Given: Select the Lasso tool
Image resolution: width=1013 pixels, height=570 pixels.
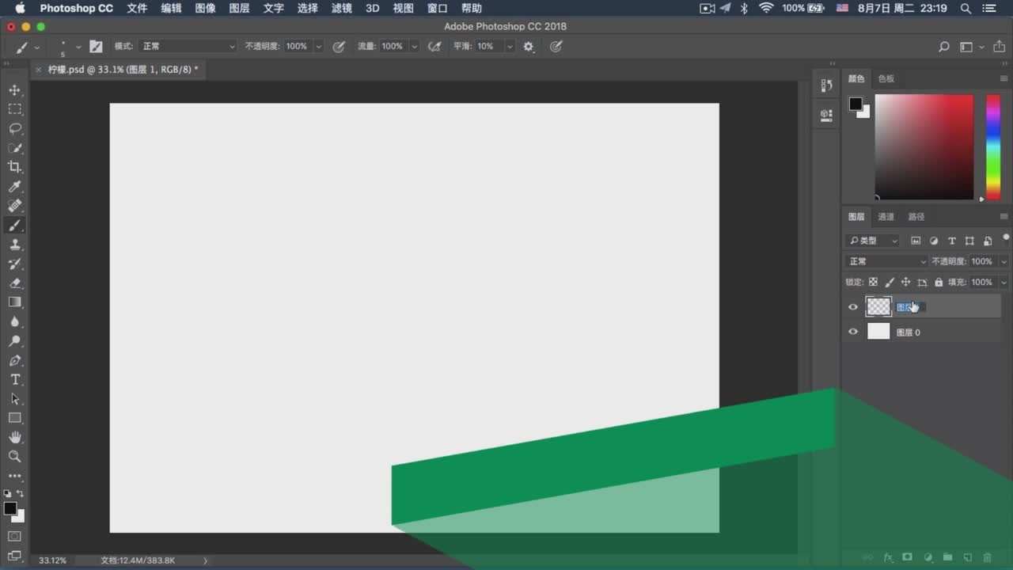Looking at the screenshot, I should click(x=15, y=128).
